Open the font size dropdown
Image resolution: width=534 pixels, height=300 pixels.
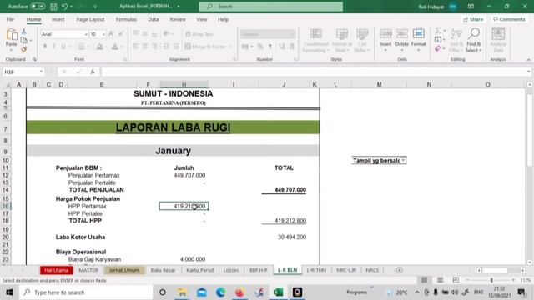point(103,34)
